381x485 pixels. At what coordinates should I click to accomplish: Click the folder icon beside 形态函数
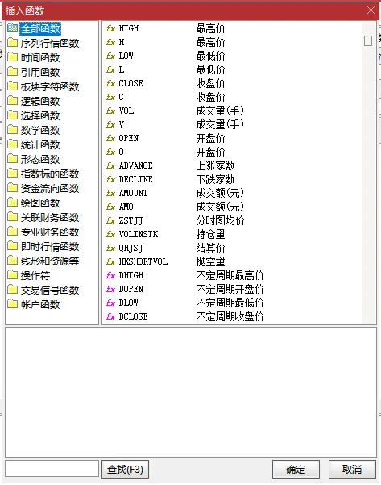12,159
